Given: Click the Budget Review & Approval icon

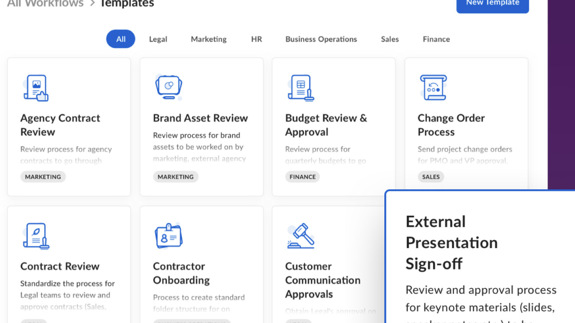Looking at the screenshot, I should (301, 88).
